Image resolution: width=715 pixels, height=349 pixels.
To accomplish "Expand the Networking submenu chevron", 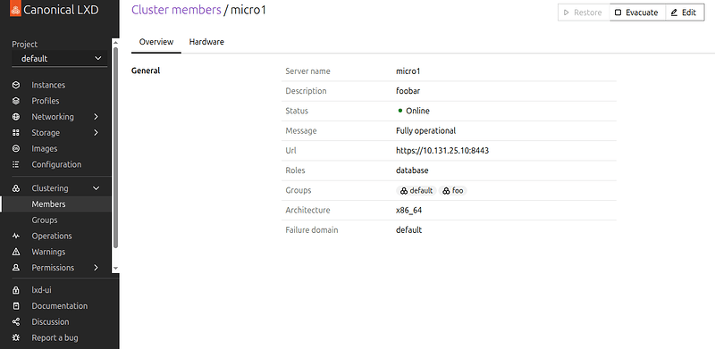I will [x=96, y=117].
